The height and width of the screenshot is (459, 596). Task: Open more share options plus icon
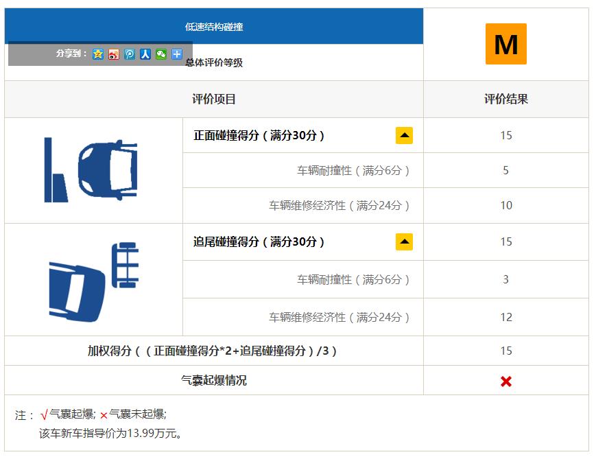click(177, 54)
